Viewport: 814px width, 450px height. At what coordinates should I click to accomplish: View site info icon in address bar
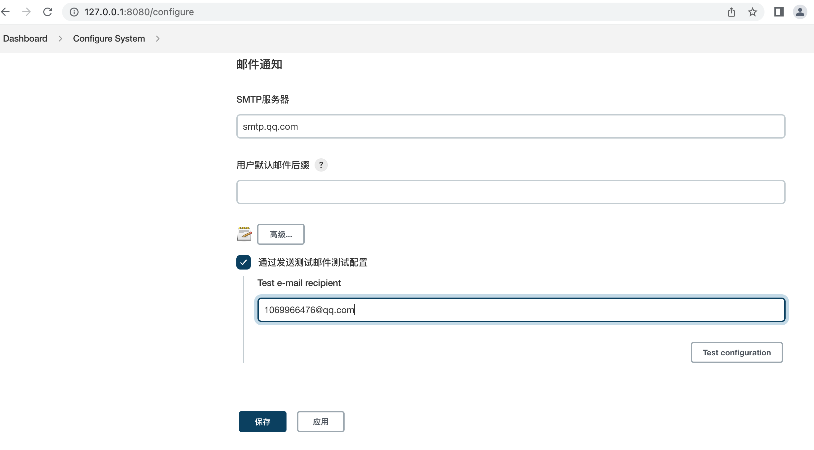tap(74, 12)
